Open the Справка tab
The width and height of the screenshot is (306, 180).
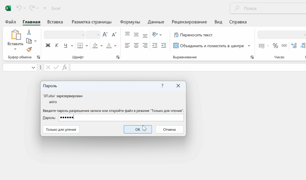click(x=238, y=22)
